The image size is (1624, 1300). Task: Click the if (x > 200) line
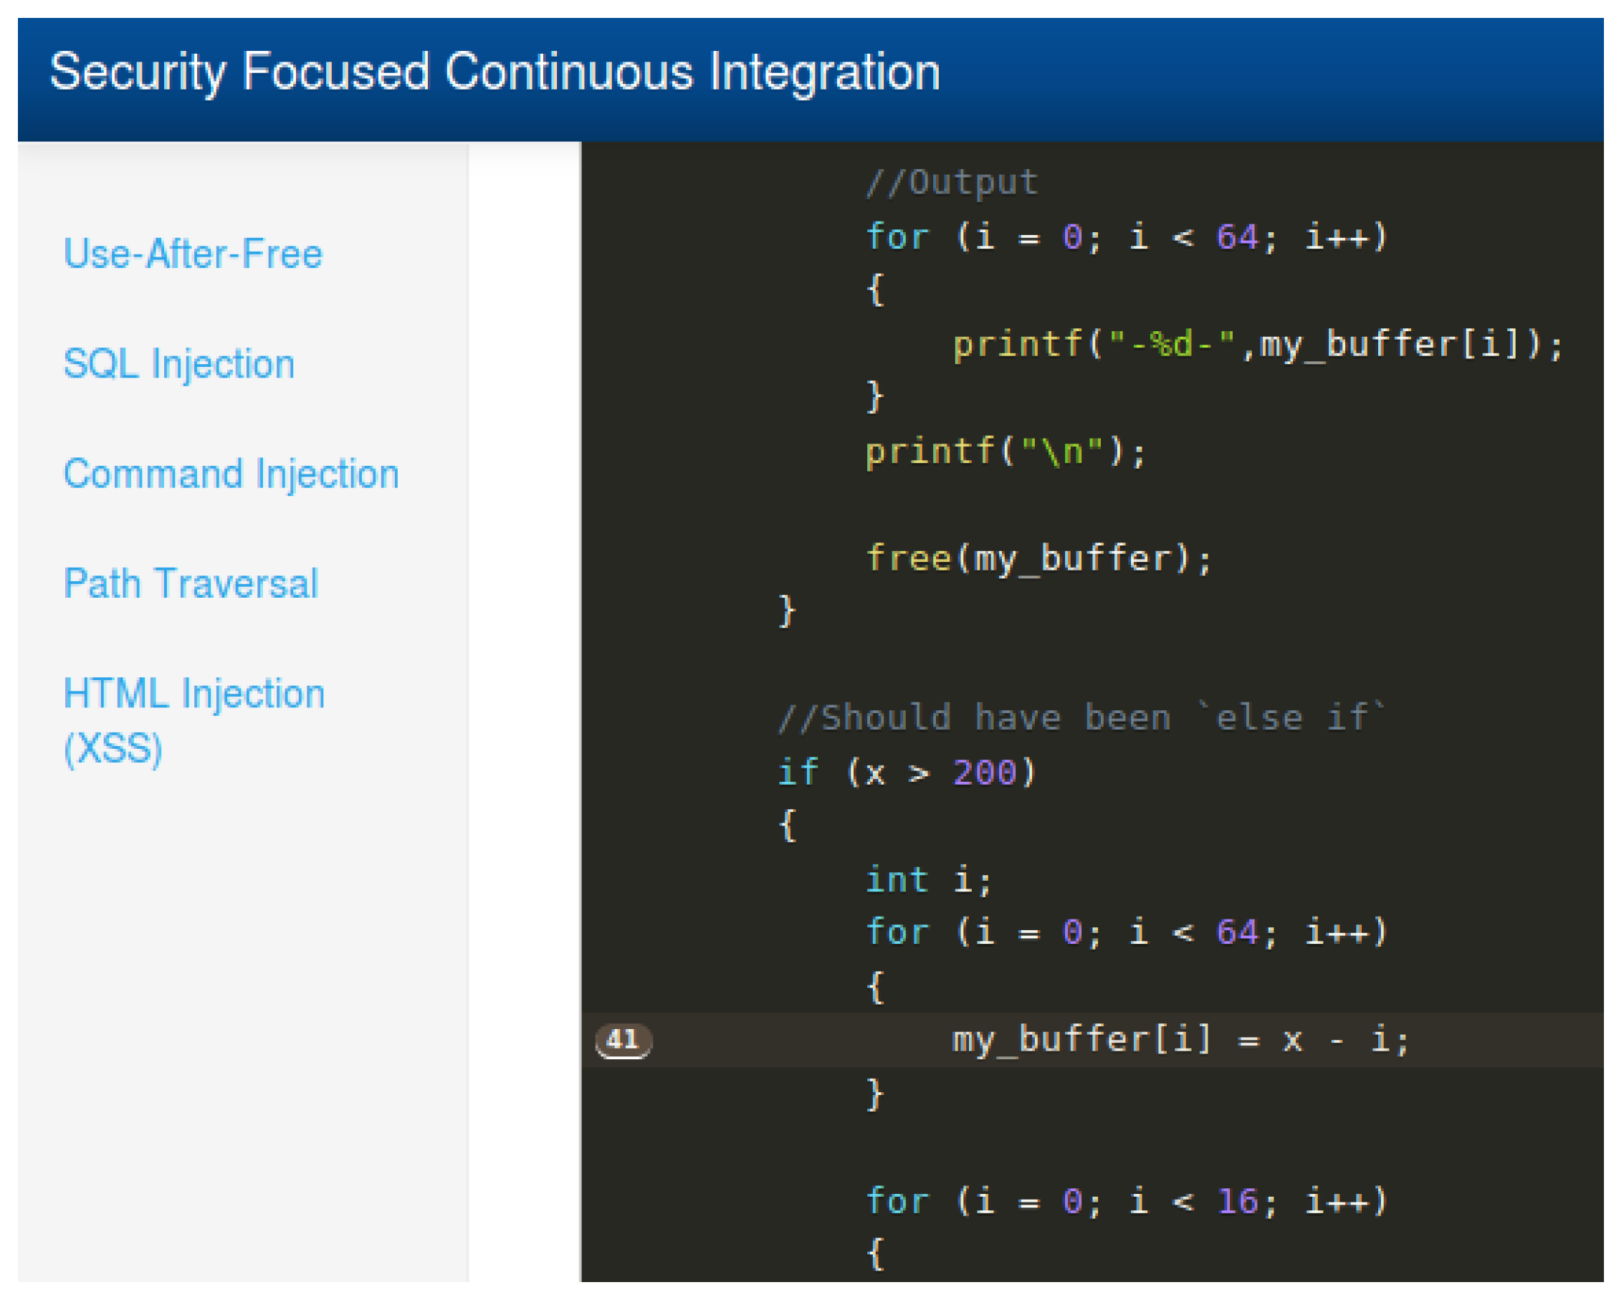tap(907, 773)
